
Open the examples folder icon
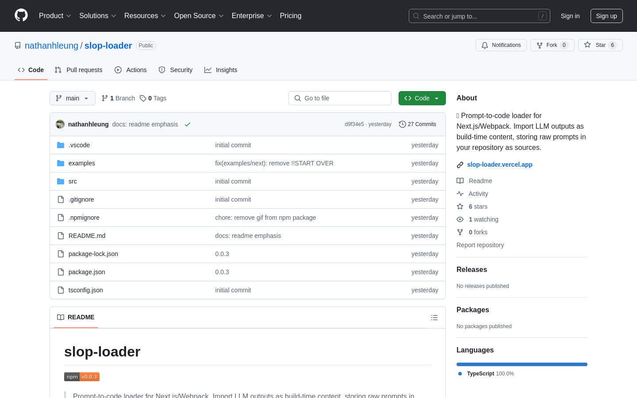[61, 163]
